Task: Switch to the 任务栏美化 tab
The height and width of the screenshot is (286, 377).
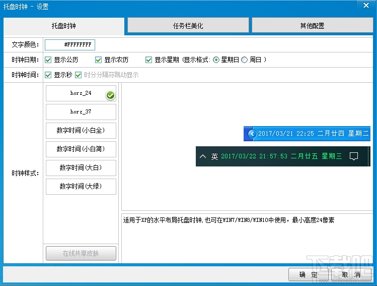Action: pos(188,25)
